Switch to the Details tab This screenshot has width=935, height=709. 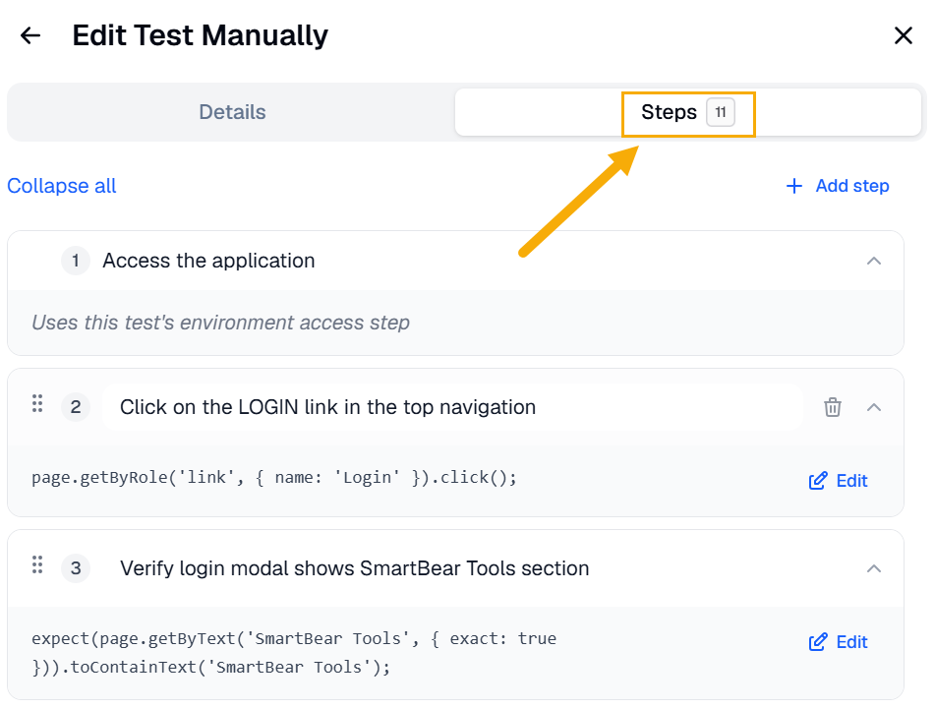point(232,112)
